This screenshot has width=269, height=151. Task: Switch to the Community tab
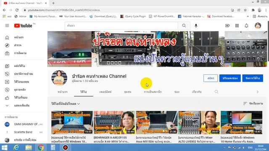[x=128, y=92]
